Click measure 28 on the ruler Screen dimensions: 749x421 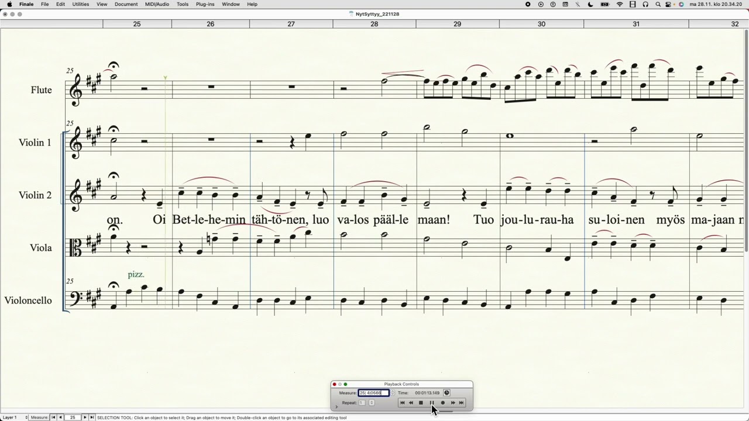coord(374,24)
